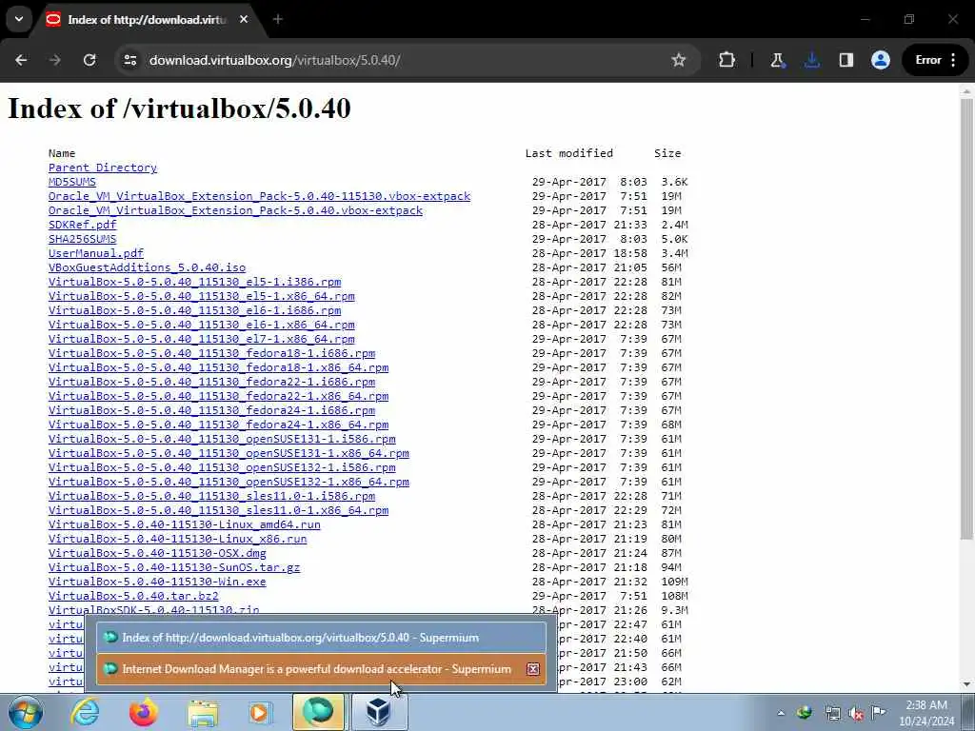
Task: Close the Internet Download Manager preview window
Action: pos(533,669)
